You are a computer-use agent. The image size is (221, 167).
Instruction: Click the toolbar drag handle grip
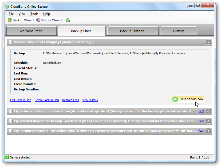tap(6, 20)
